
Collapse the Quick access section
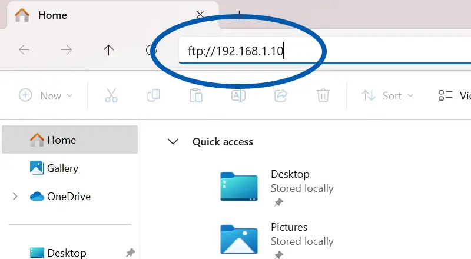[173, 141]
